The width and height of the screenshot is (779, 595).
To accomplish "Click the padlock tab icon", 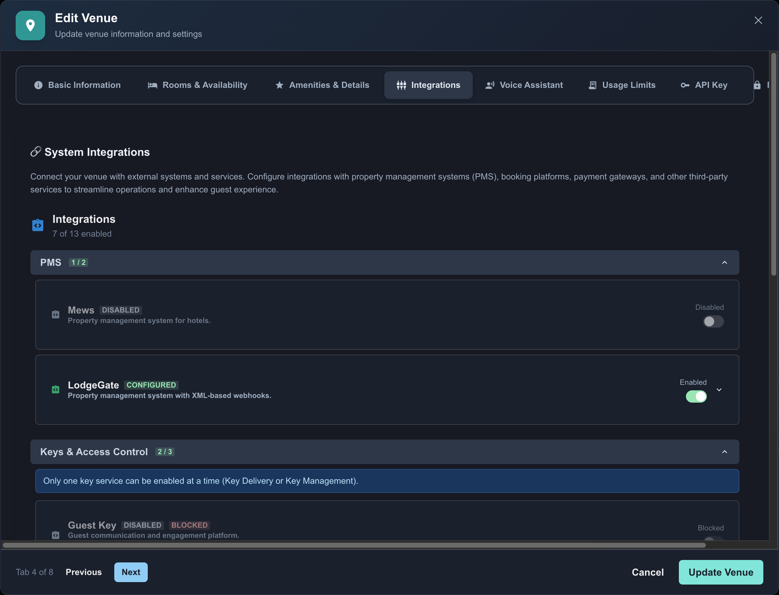I will point(757,85).
